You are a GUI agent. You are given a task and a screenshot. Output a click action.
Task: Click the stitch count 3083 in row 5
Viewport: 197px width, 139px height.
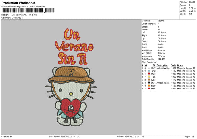(x=153, y=80)
